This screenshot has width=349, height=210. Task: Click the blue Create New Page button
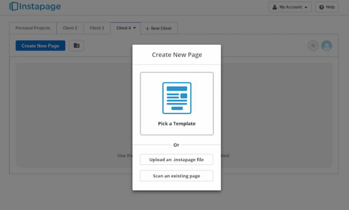tap(40, 46)
